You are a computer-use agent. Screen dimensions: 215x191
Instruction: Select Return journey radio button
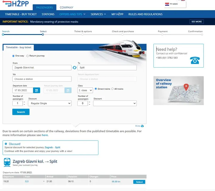[x=27, y=56]
